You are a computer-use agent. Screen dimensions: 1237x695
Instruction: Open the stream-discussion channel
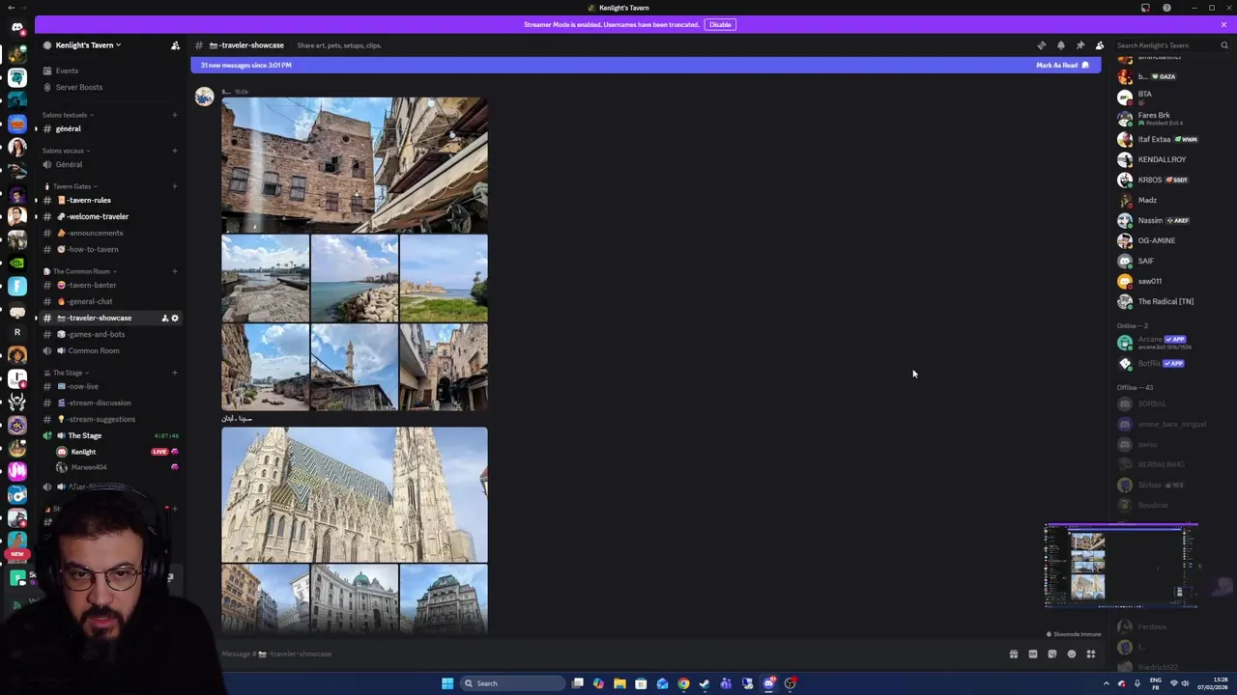click(x=109, y=403)
